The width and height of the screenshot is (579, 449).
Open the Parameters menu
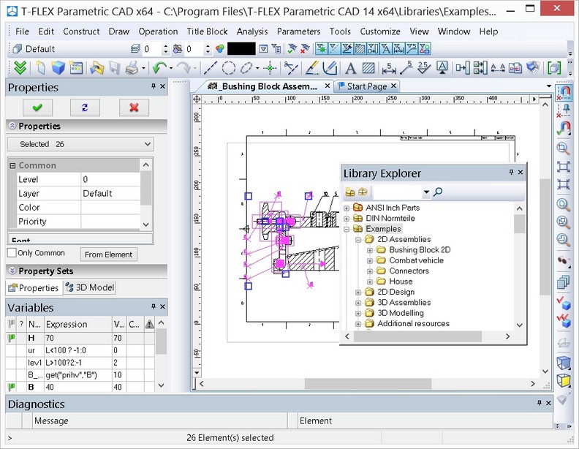click(298, 31)
